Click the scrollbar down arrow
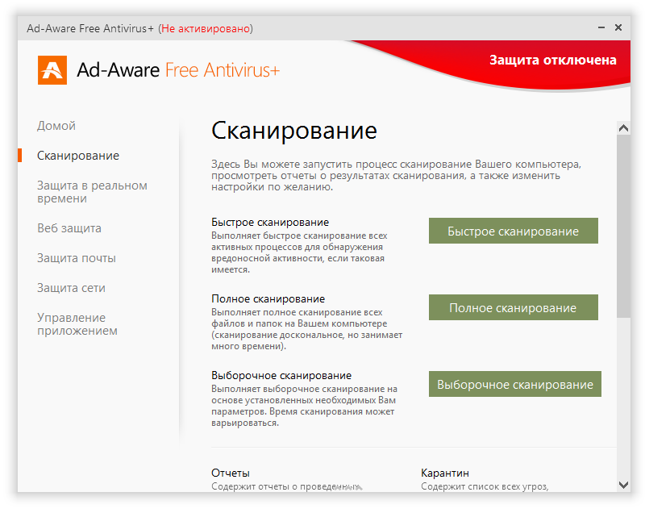645x513 pixels. (623, 485)
